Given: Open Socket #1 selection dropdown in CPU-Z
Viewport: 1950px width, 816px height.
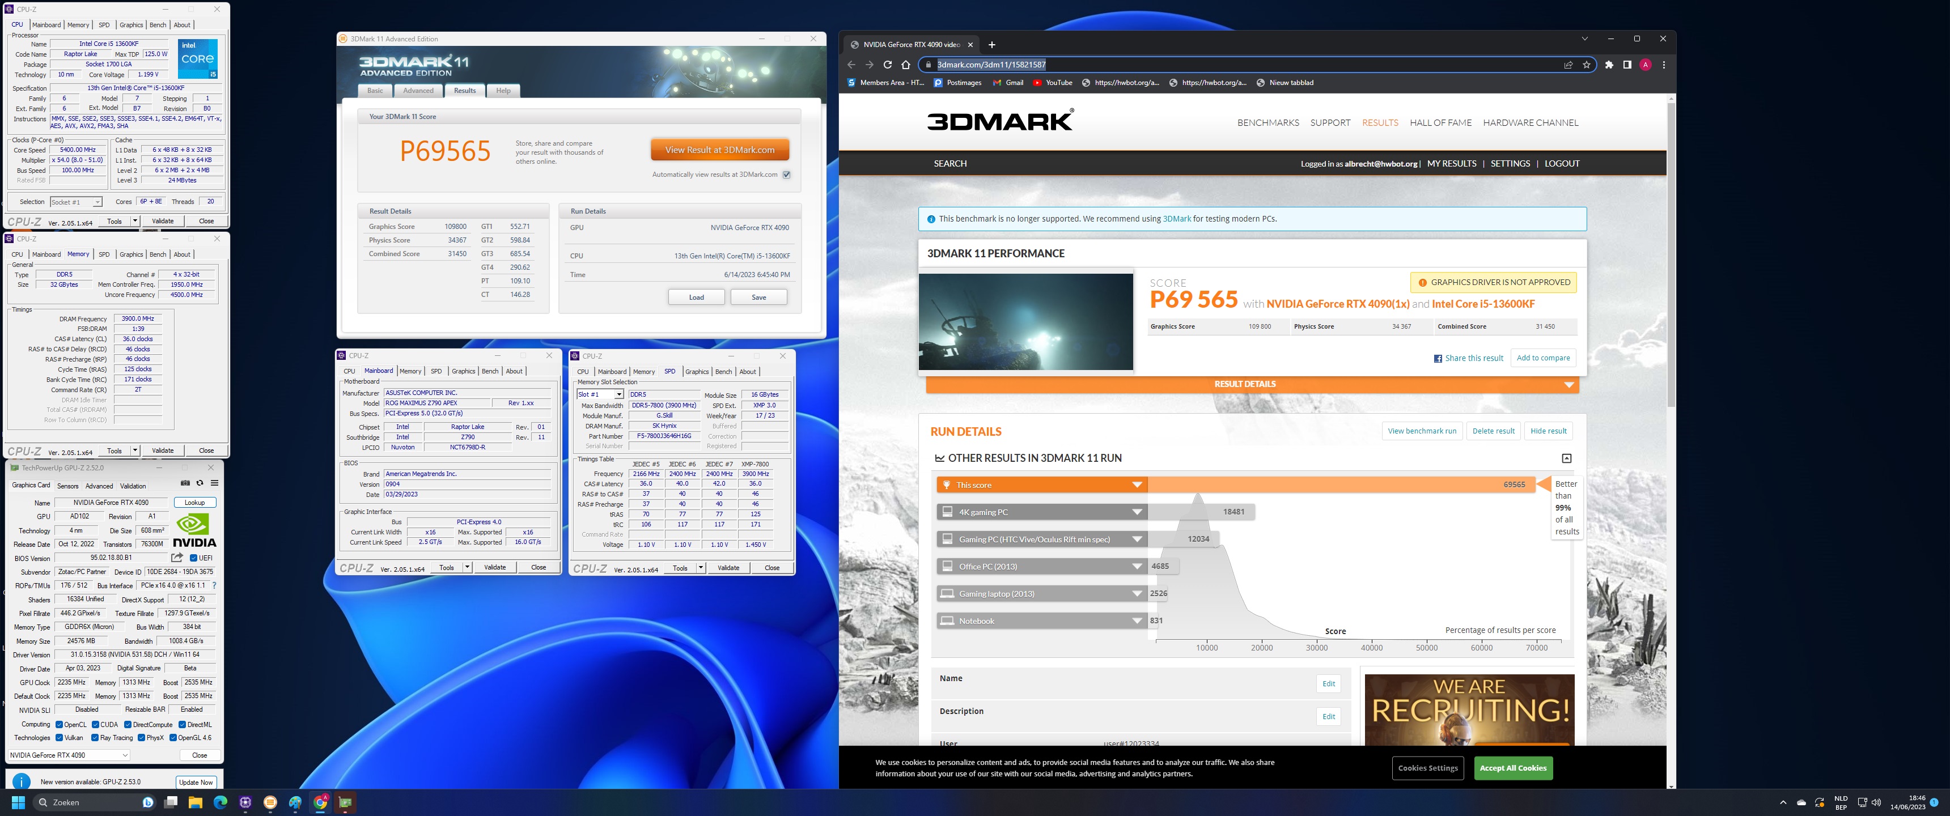Looking at the screenshot, I should 76,202.
